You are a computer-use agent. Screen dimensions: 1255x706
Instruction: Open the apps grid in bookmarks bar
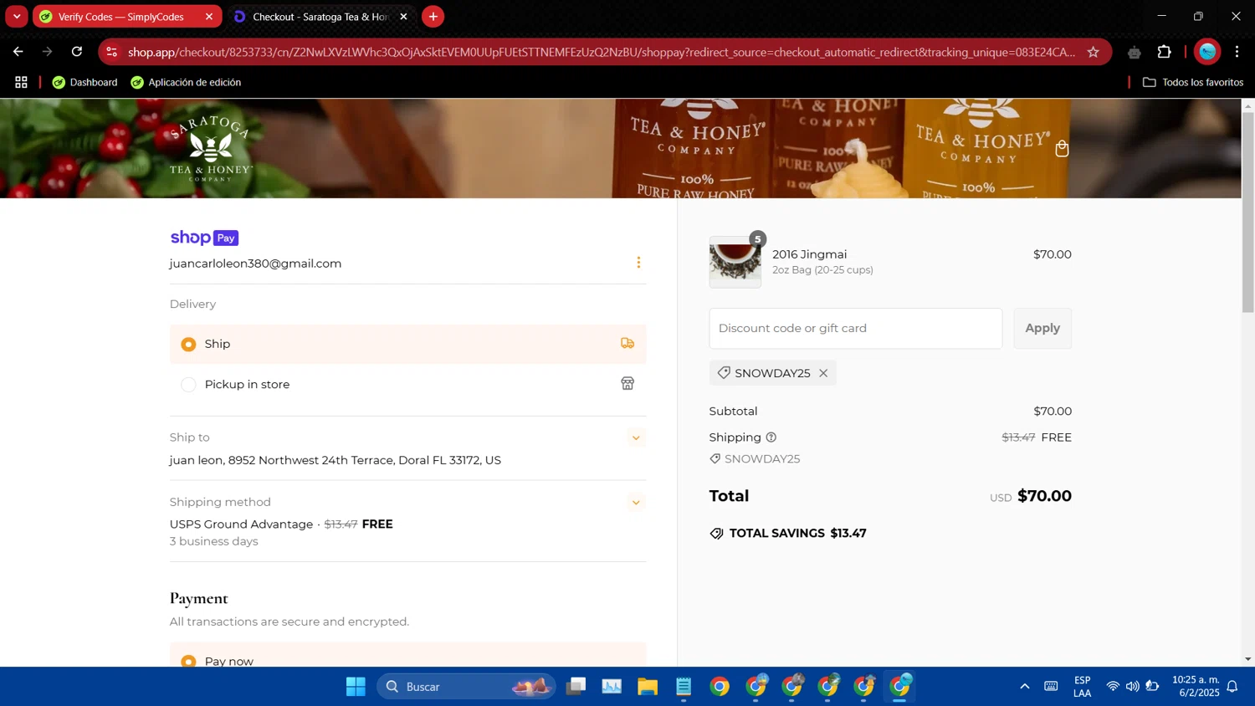click(21, 82)
